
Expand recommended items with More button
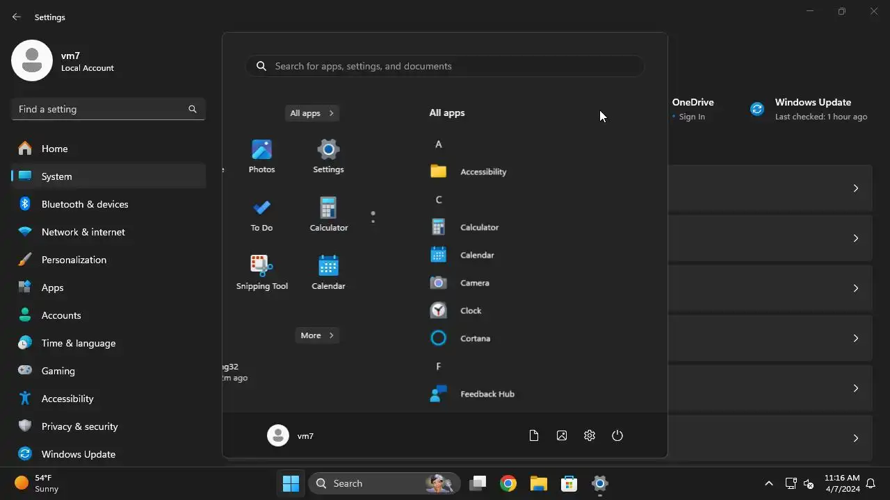318,335
